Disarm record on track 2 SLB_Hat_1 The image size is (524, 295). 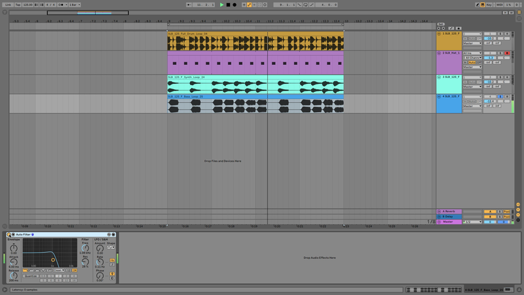click(507, 53)
